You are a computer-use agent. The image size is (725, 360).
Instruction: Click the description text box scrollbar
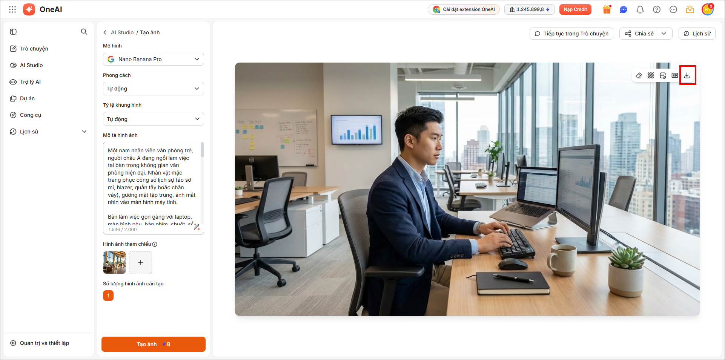click(202, 150)
